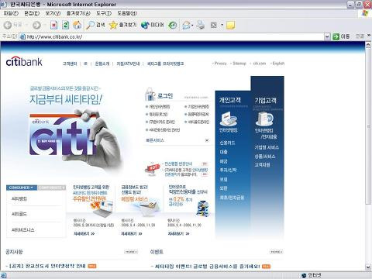Click the padlock icon beside 로그인
The height and width of the screenshot is (279, 372).
150,95
